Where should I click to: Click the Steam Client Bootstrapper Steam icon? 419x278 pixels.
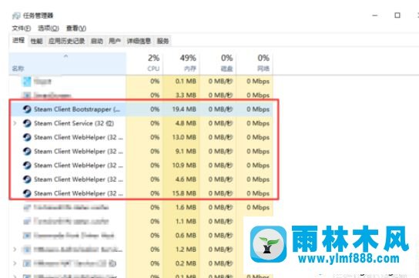coord(27,109)
